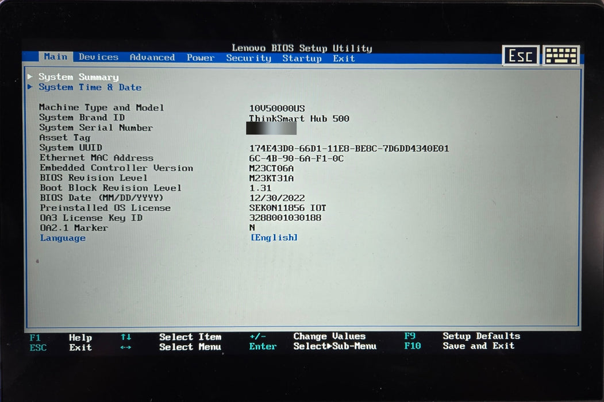Viewport: 604px width, 402px height.
Task: Open the Advanced tab
Action: 152,57
